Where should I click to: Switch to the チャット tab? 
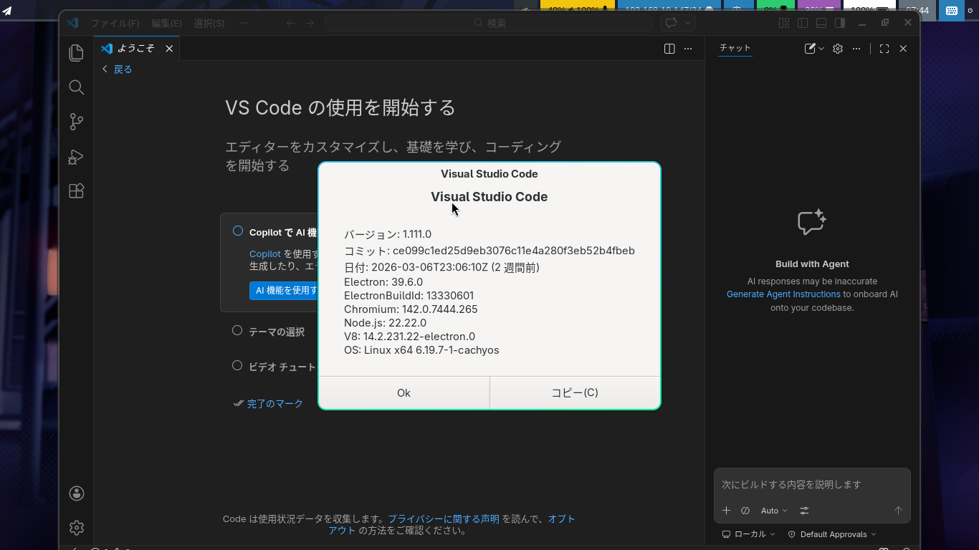pos(735,48)
